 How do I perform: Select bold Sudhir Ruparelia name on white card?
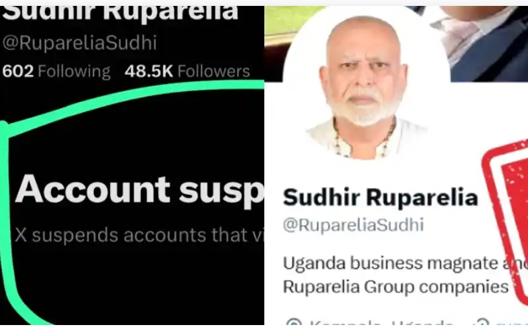pyautogui.click(x=381, y=197)
